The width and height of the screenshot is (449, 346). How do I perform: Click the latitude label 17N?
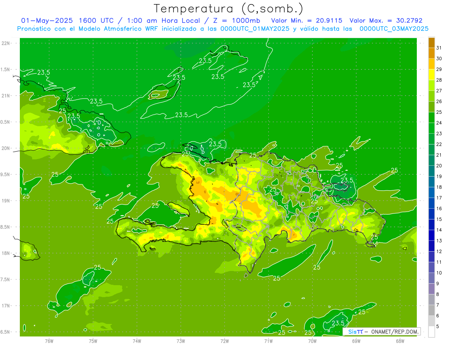point(6,306)
